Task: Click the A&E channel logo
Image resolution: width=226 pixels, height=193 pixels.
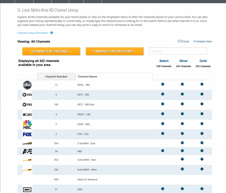Action: click(27, 151)
